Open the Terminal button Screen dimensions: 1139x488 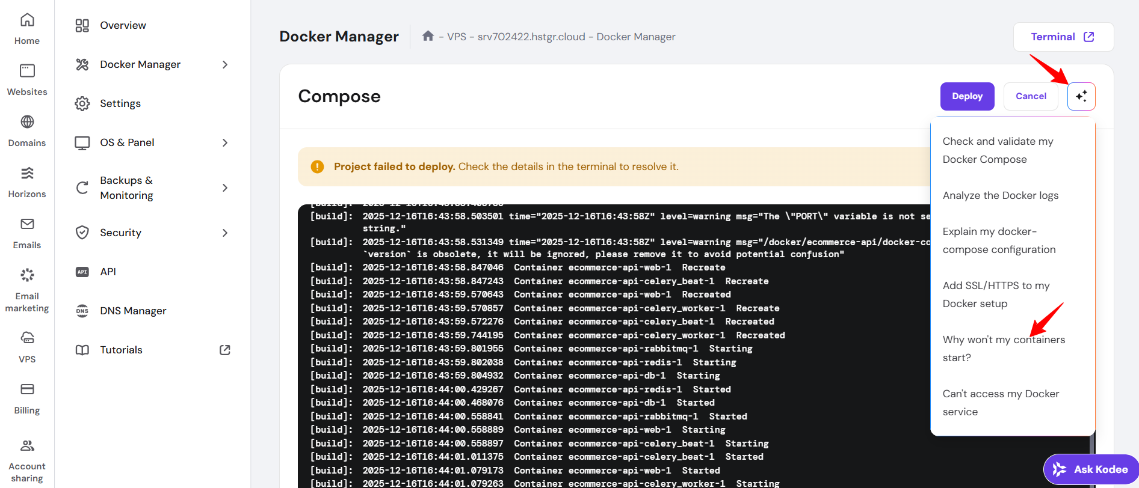coord(1063,37)
